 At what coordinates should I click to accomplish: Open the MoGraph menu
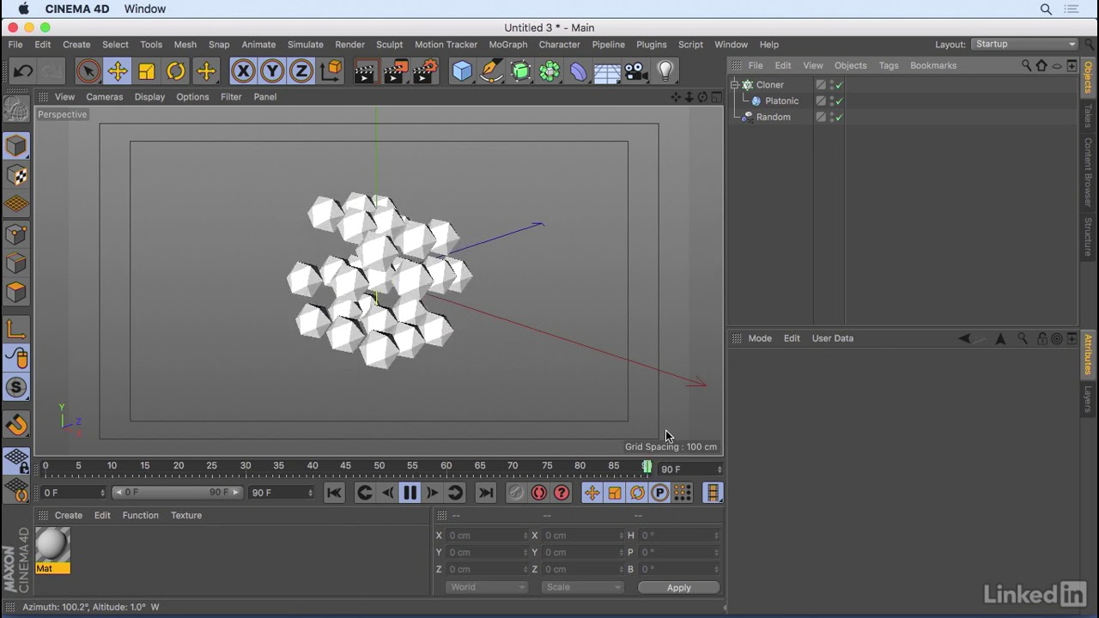508,45
